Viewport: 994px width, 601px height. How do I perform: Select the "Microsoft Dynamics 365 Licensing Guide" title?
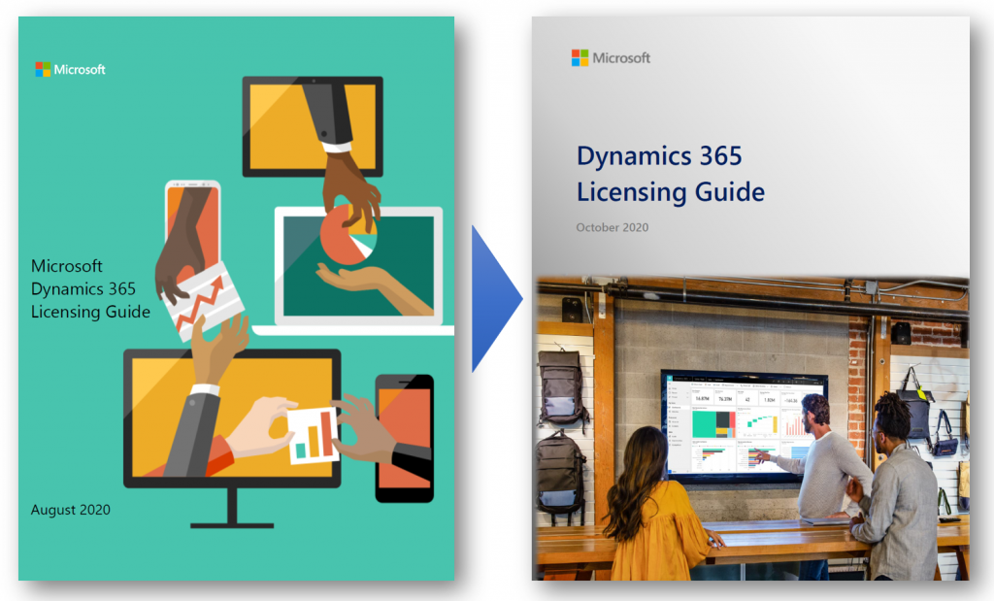(90, 288)
